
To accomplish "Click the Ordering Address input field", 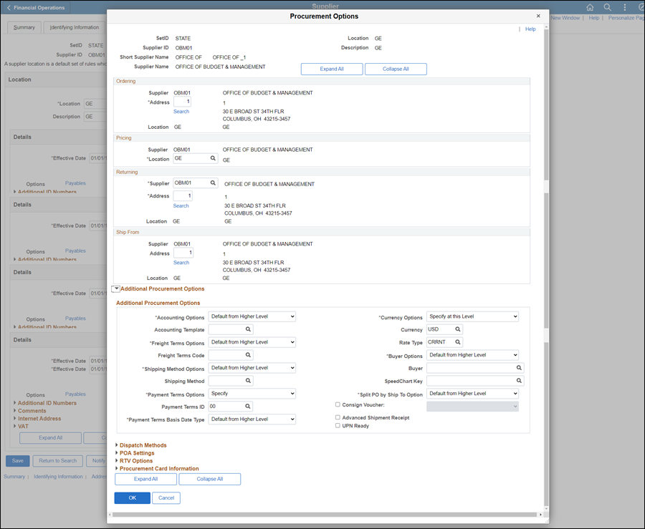I will (x=183, y=102).
